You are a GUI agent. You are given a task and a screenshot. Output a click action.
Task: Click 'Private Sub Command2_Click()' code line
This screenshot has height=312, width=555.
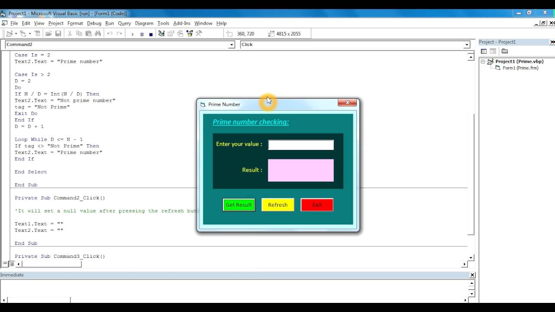[x=60, y=198]
